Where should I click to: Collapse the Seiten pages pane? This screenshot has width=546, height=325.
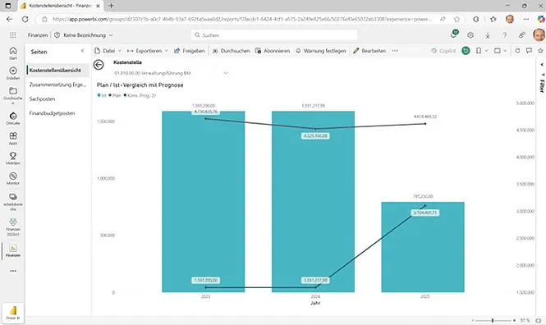(83, 51)
